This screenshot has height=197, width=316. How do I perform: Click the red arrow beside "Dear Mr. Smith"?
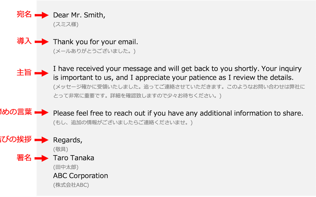(x=33, y=15)
